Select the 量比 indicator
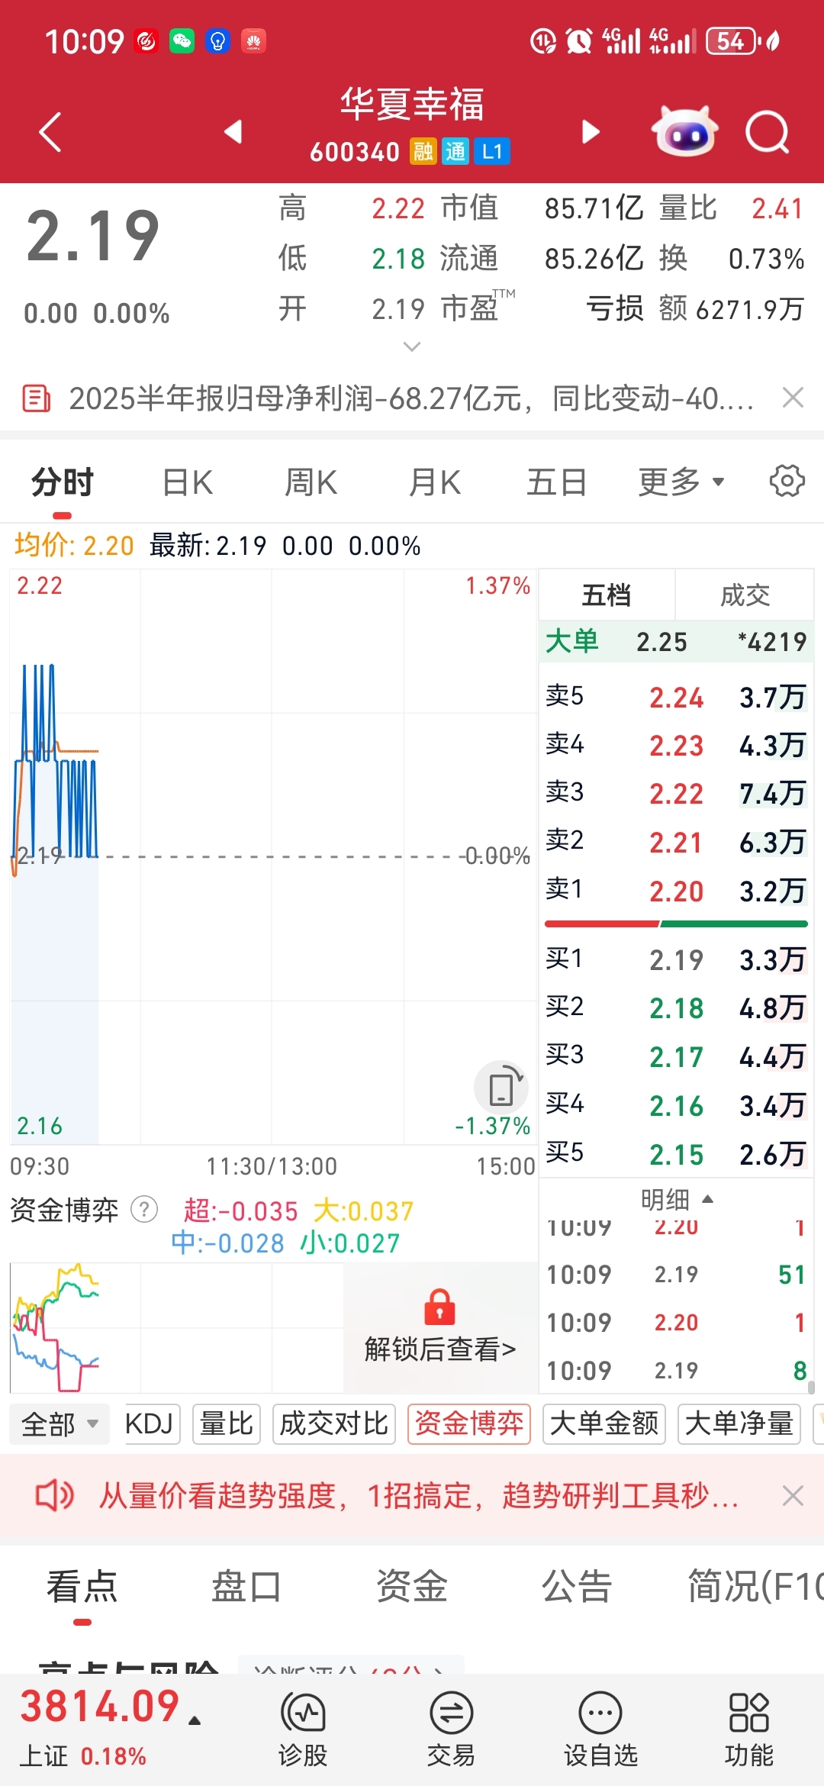 click(x=226, y=1424)
